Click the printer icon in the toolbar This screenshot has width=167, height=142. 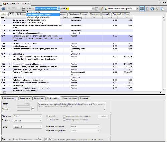(x=23, y=9)
